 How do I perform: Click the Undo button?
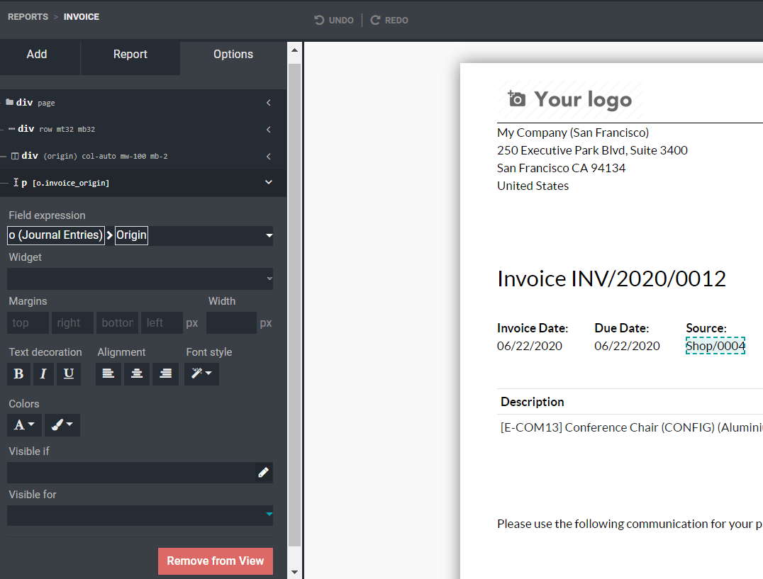[334, 20]
